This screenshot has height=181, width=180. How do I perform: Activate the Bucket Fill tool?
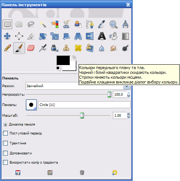[113, 36]
